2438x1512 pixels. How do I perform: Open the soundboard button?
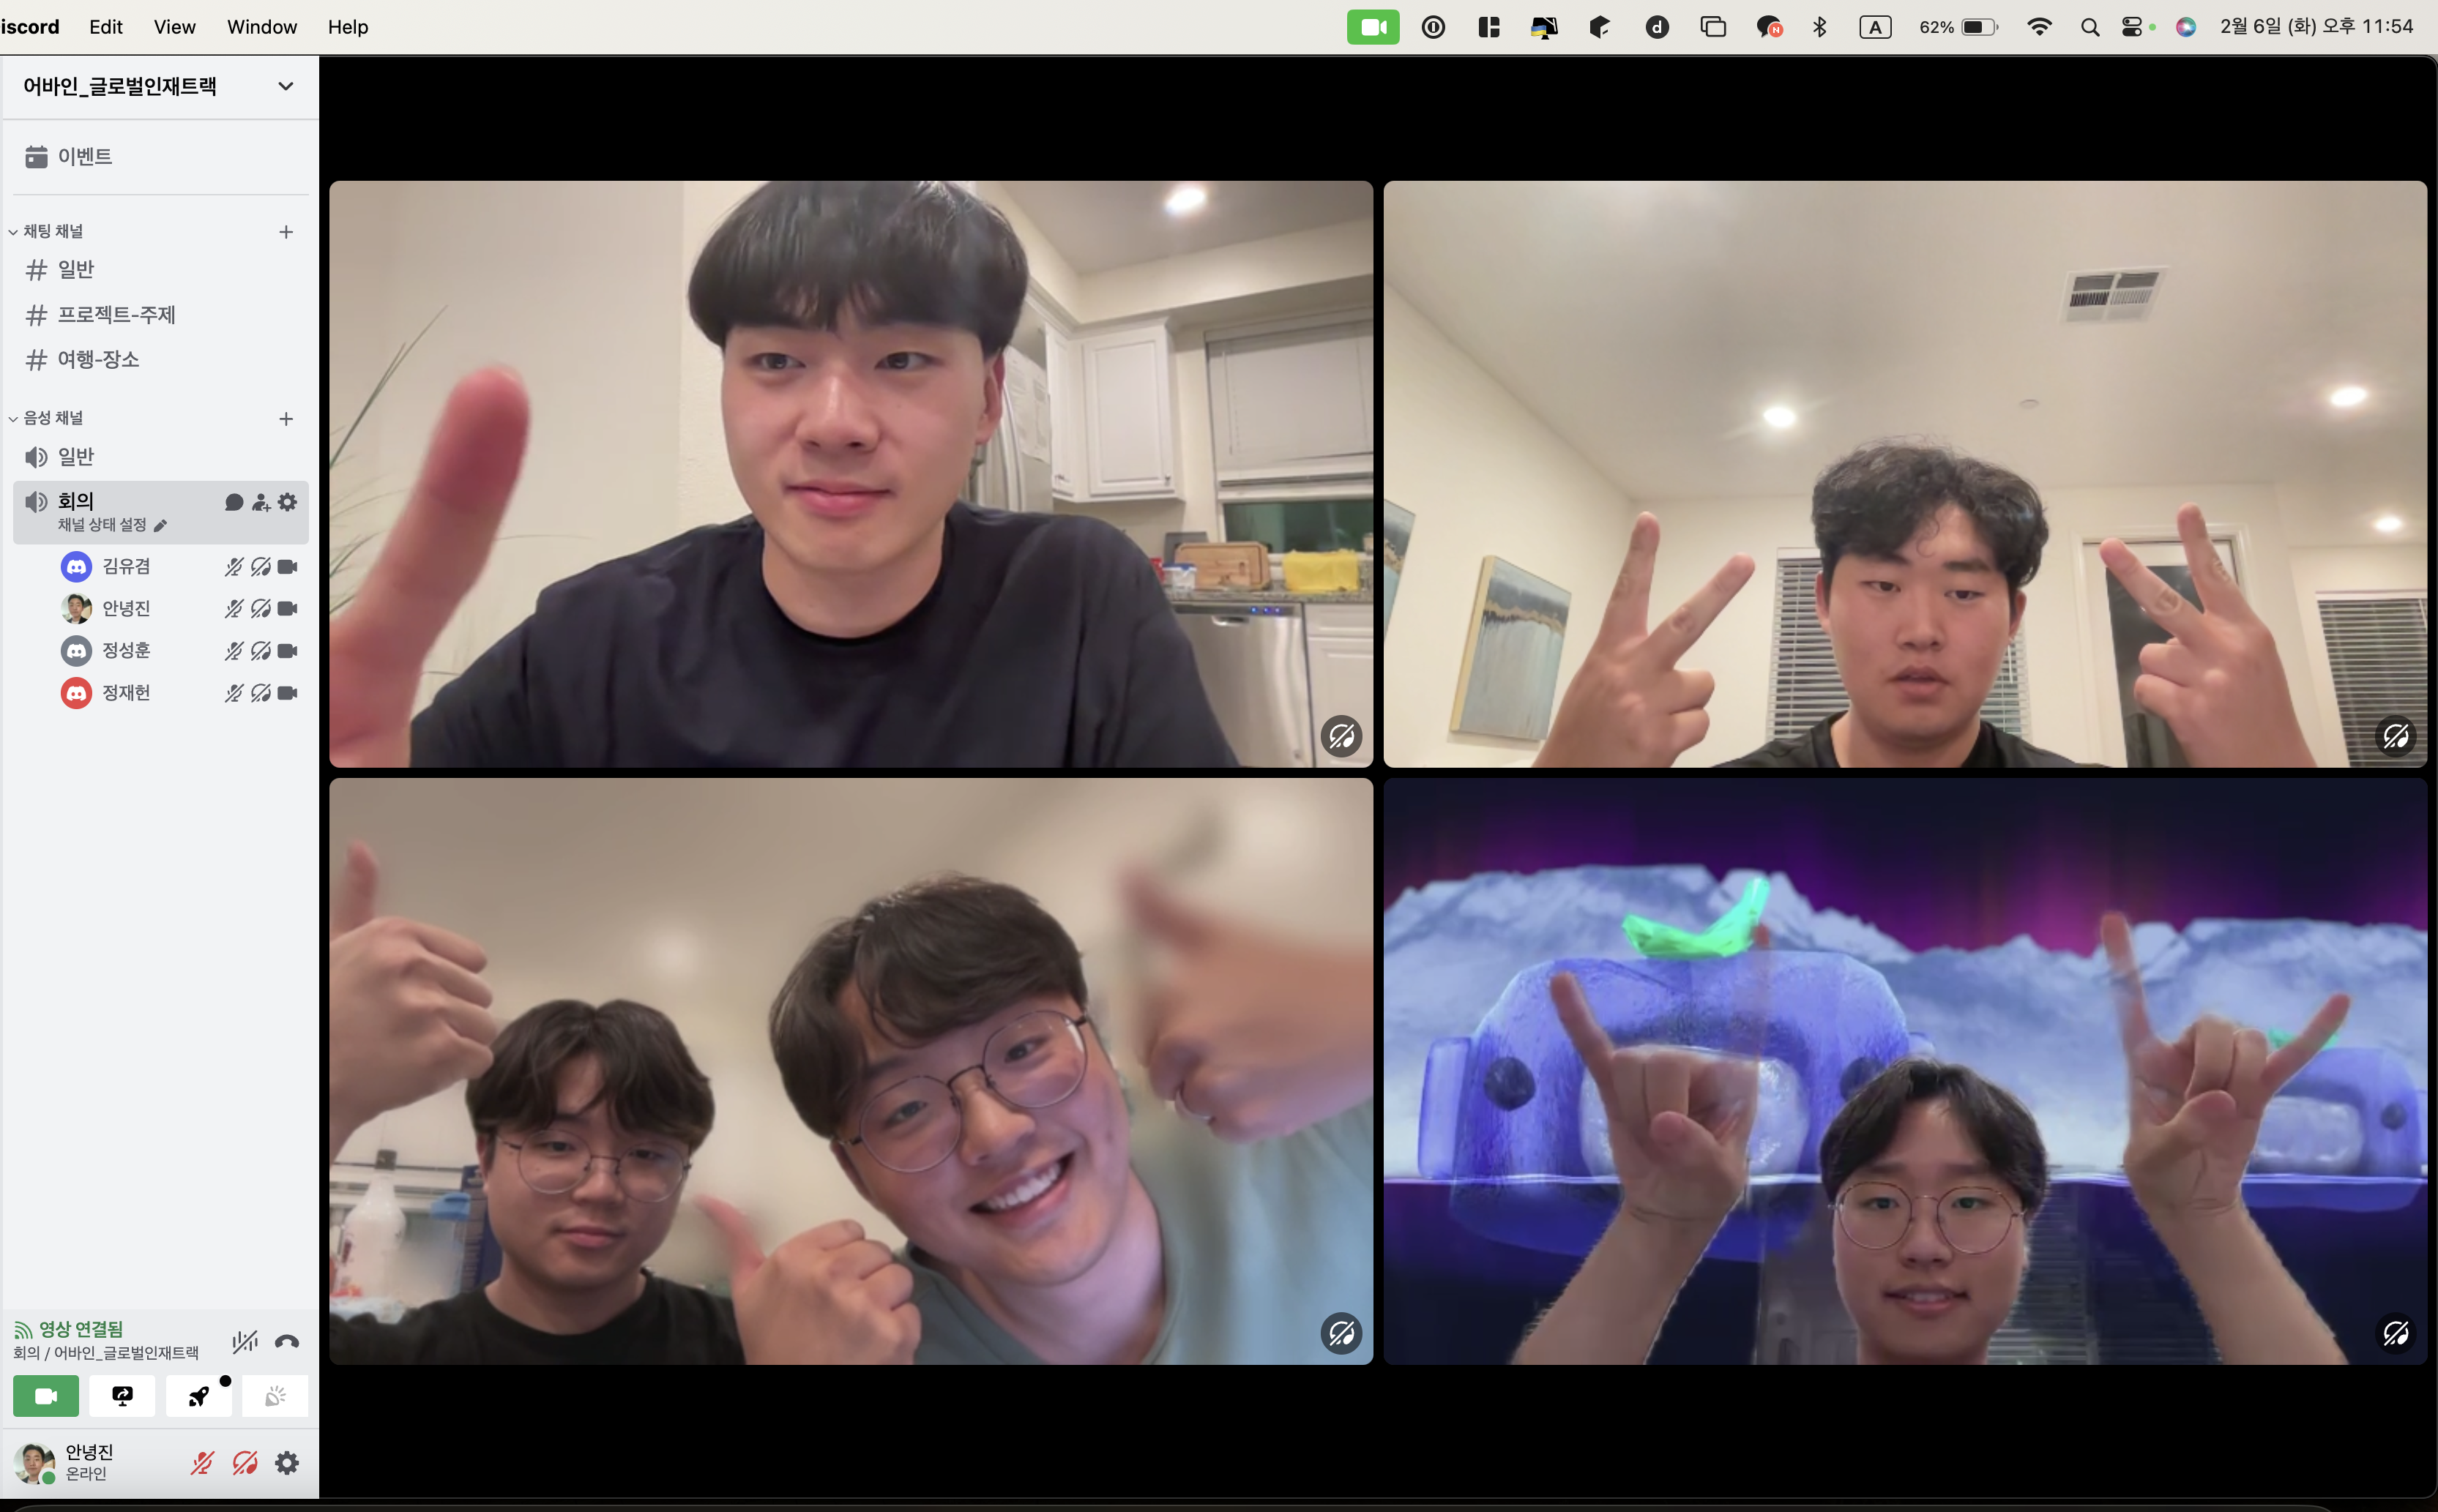coord(275,1396)
